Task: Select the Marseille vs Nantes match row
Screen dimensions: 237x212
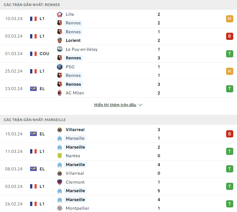Action: [x=118, y=151]
